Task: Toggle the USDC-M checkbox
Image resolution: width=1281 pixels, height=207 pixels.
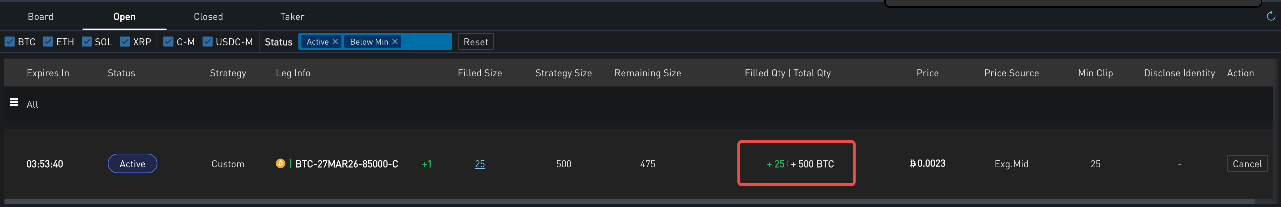Action: pyautogui.click(x=208, y=41)
